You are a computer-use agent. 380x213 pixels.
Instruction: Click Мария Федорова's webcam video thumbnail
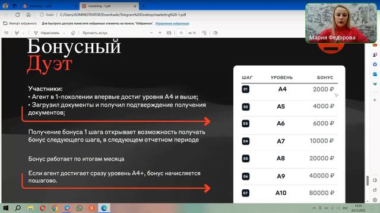(341, 23)
